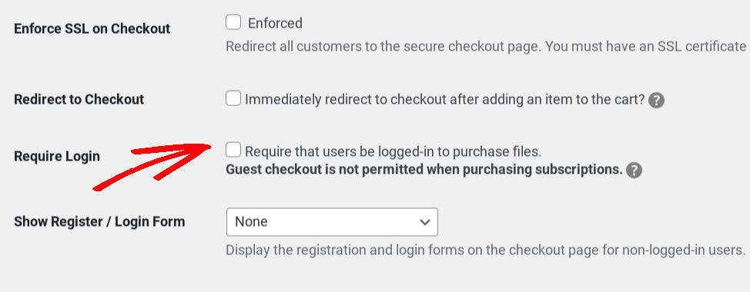This screenshot has height=292, width=750.
Task: Click the red arrow annotation
Action: tap(152, 167)
